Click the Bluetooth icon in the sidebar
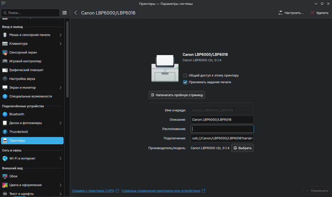Image resolution: width=332 pixels, height=197 pixels. pos(5,114)
